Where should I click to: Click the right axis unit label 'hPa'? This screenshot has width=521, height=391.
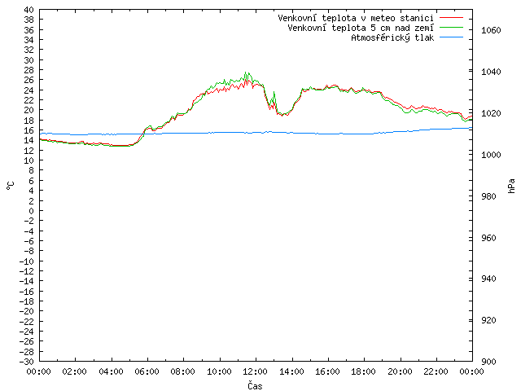coord(511,187)
